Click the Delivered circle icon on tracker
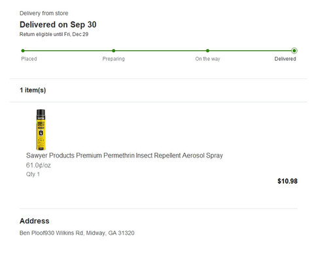This screenshot has height=264, width=327. pyautogui.click(x=294, y=51)
